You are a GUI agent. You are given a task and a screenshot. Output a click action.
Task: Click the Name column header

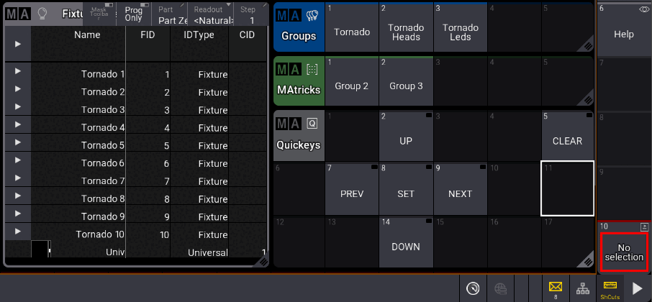87,35
